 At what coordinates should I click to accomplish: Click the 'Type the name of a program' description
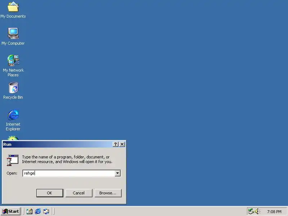tap(67, 159)
